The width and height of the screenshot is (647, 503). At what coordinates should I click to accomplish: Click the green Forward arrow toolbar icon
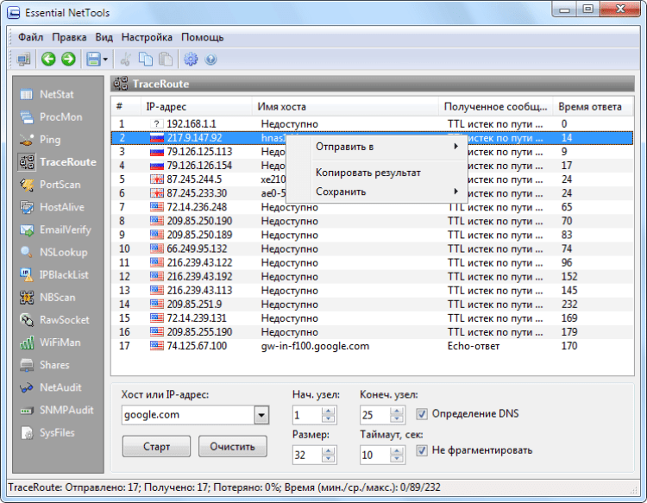(x=68, y=59)
